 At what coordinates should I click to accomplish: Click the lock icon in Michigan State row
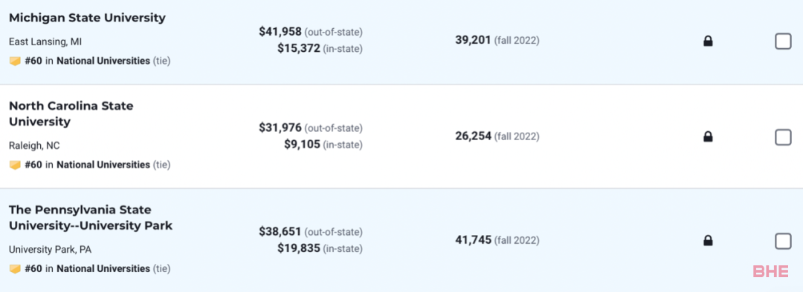tap(708, 41)
